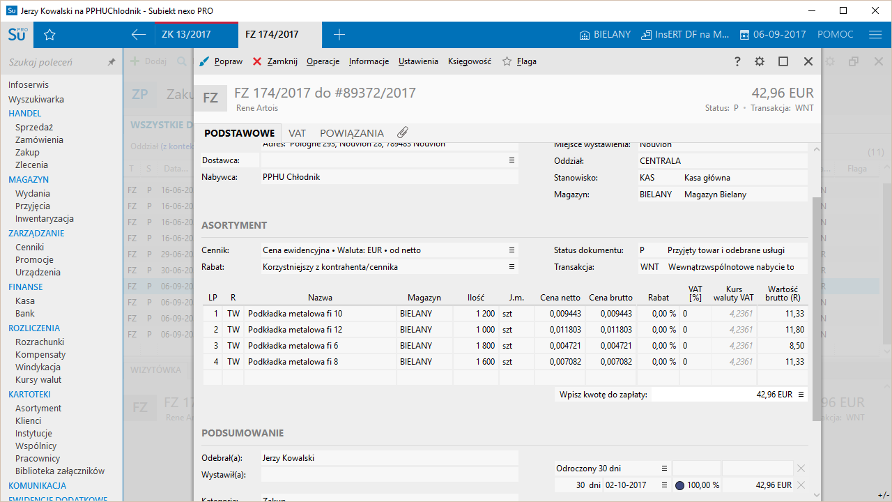The height and width of the screenshot is (502, 892).
Task: Collapse the KARTOTEKI section header
Action: [x=29, y=394]
